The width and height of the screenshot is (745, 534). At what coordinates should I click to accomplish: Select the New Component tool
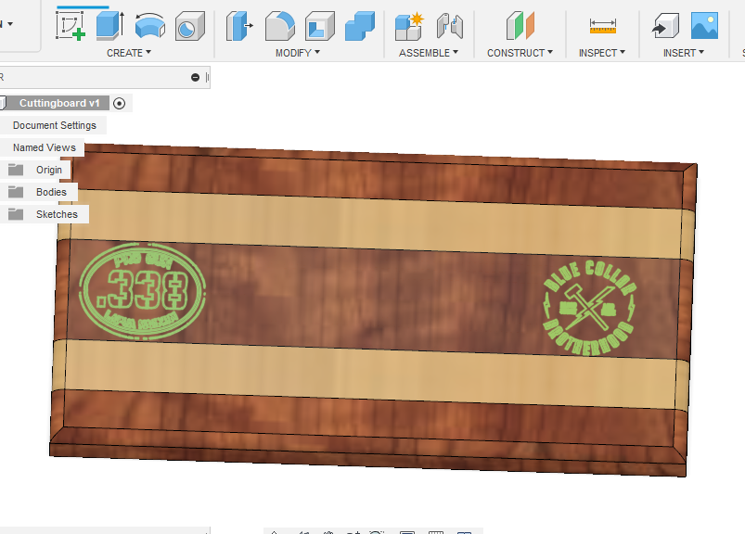[409, 26]
